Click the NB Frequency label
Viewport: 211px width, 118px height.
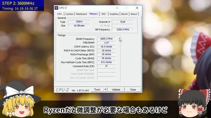point(103,29)
